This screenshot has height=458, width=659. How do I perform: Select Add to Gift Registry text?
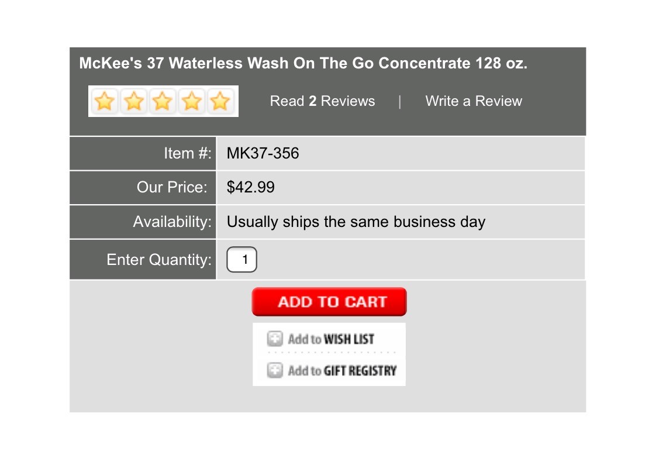(x=343, y=370)
